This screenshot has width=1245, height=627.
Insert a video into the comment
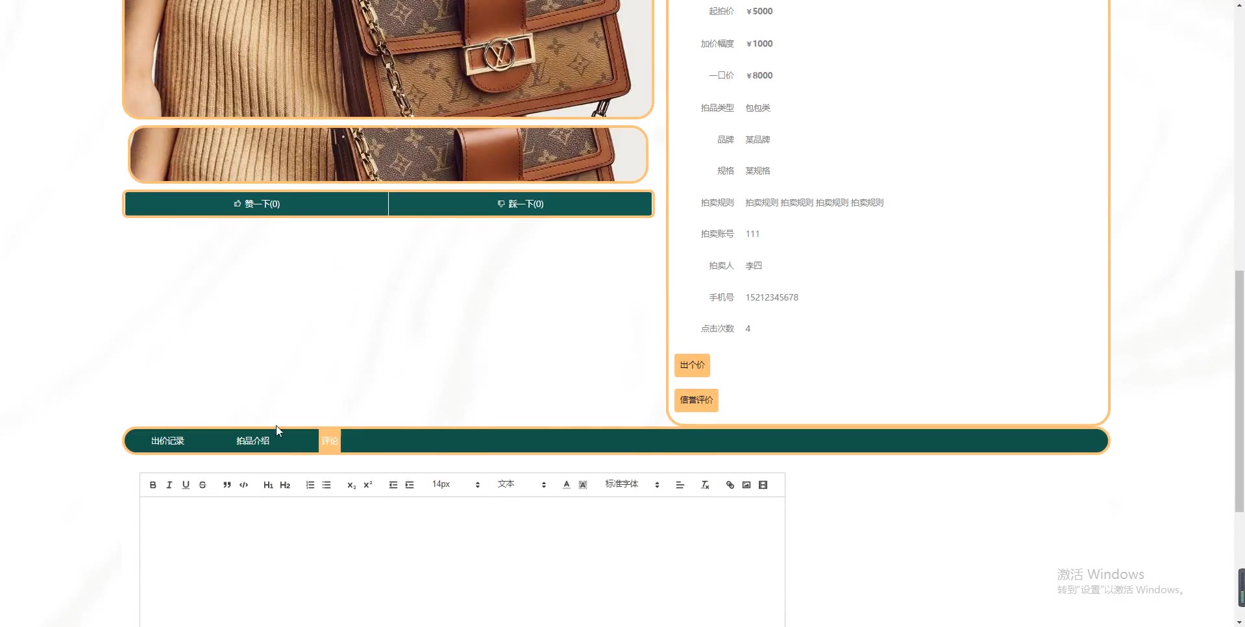(x=763, y=485)
